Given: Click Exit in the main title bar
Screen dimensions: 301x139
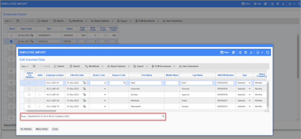Looking at the screenshot, I should pyautogui.click(x=257, y=4).
